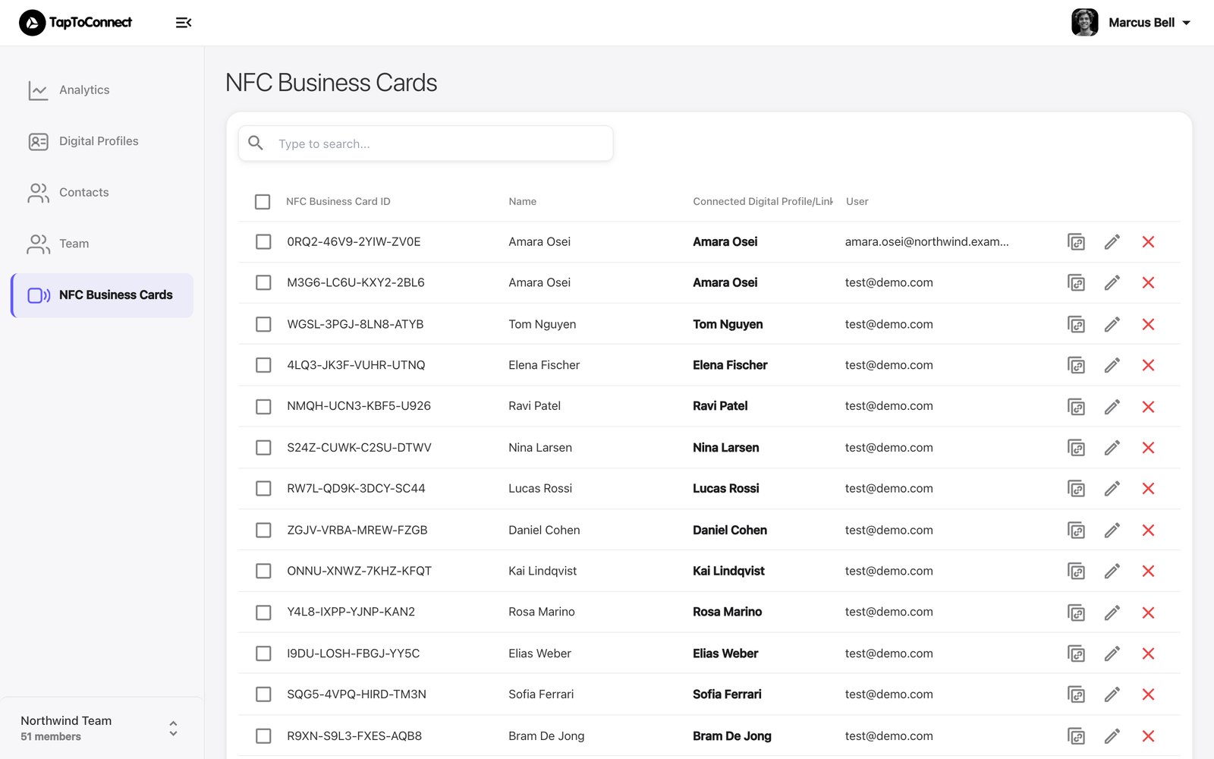Click the search magnifier icon
The width and height of the screenshot is (1214, 759).
(256, 143)
